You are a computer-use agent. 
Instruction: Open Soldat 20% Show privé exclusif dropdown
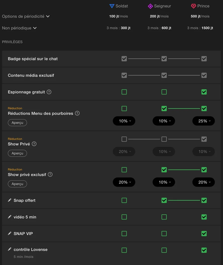pos(124,182)
